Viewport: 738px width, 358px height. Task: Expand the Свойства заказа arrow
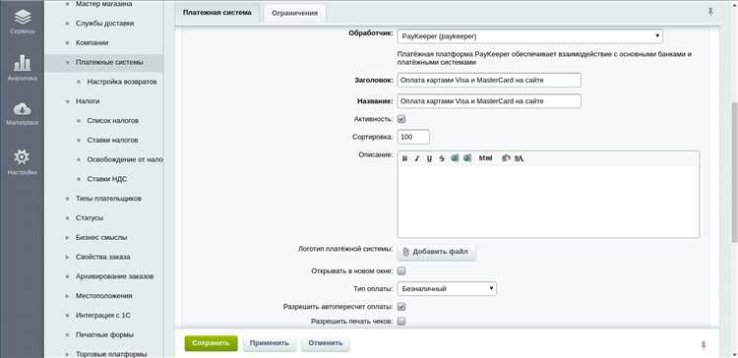tap(67, 257)
